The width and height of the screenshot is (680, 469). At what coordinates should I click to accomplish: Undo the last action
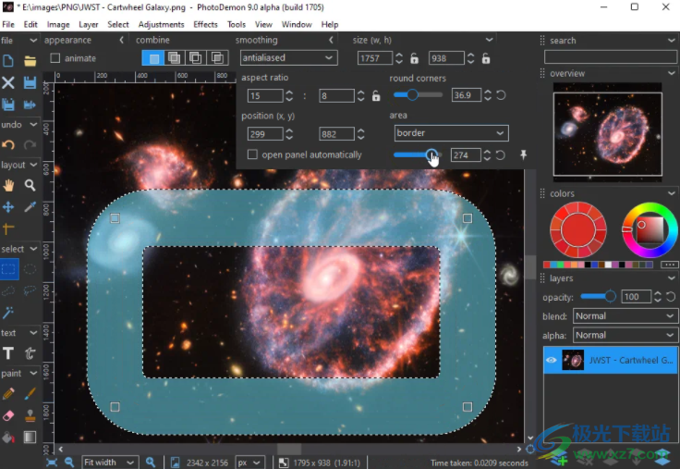coord(8,144)
